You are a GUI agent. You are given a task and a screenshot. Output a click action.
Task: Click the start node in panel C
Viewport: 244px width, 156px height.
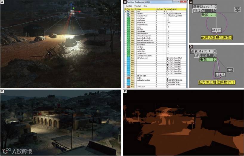tap(217, 30)
